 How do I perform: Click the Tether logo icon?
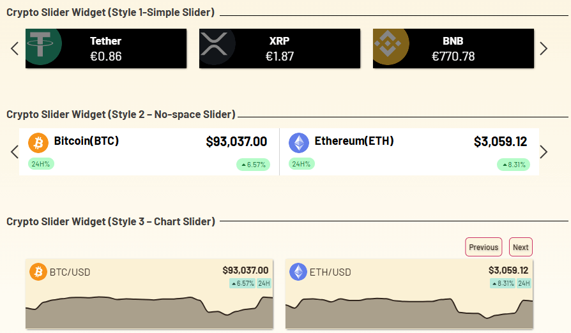[x=44, y=48]
